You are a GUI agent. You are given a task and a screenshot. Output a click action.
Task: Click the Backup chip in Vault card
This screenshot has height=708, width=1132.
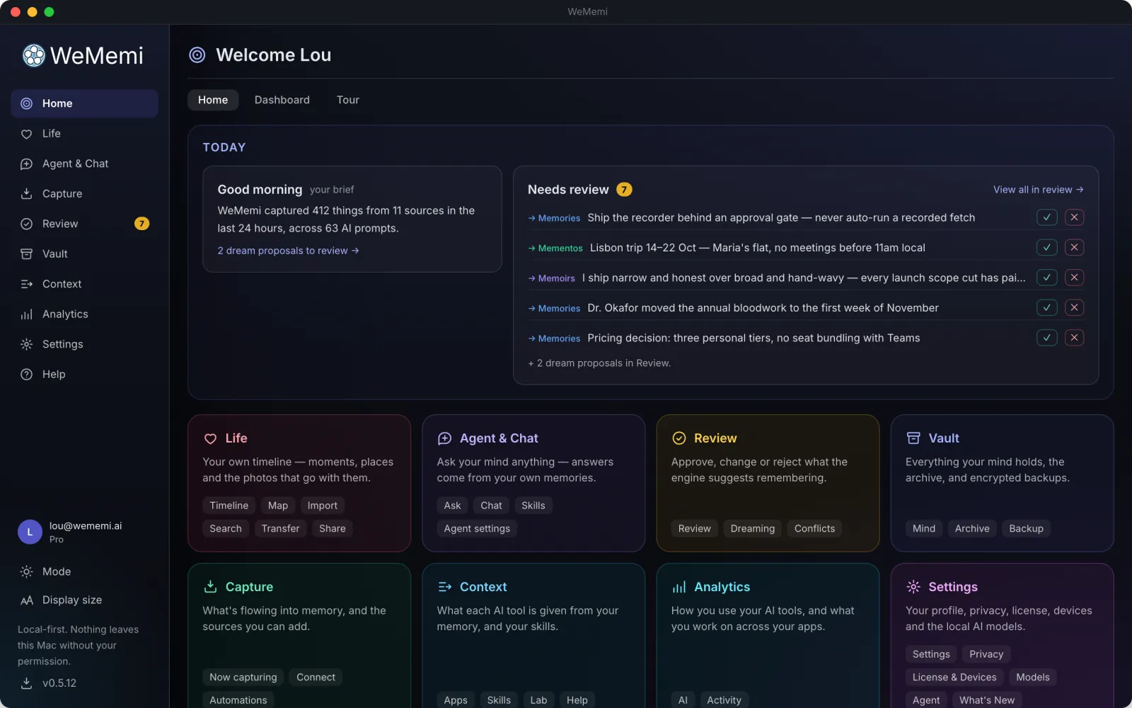coord(1026,529)
